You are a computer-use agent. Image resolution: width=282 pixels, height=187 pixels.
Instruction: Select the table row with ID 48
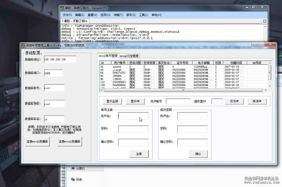(184, 70)
